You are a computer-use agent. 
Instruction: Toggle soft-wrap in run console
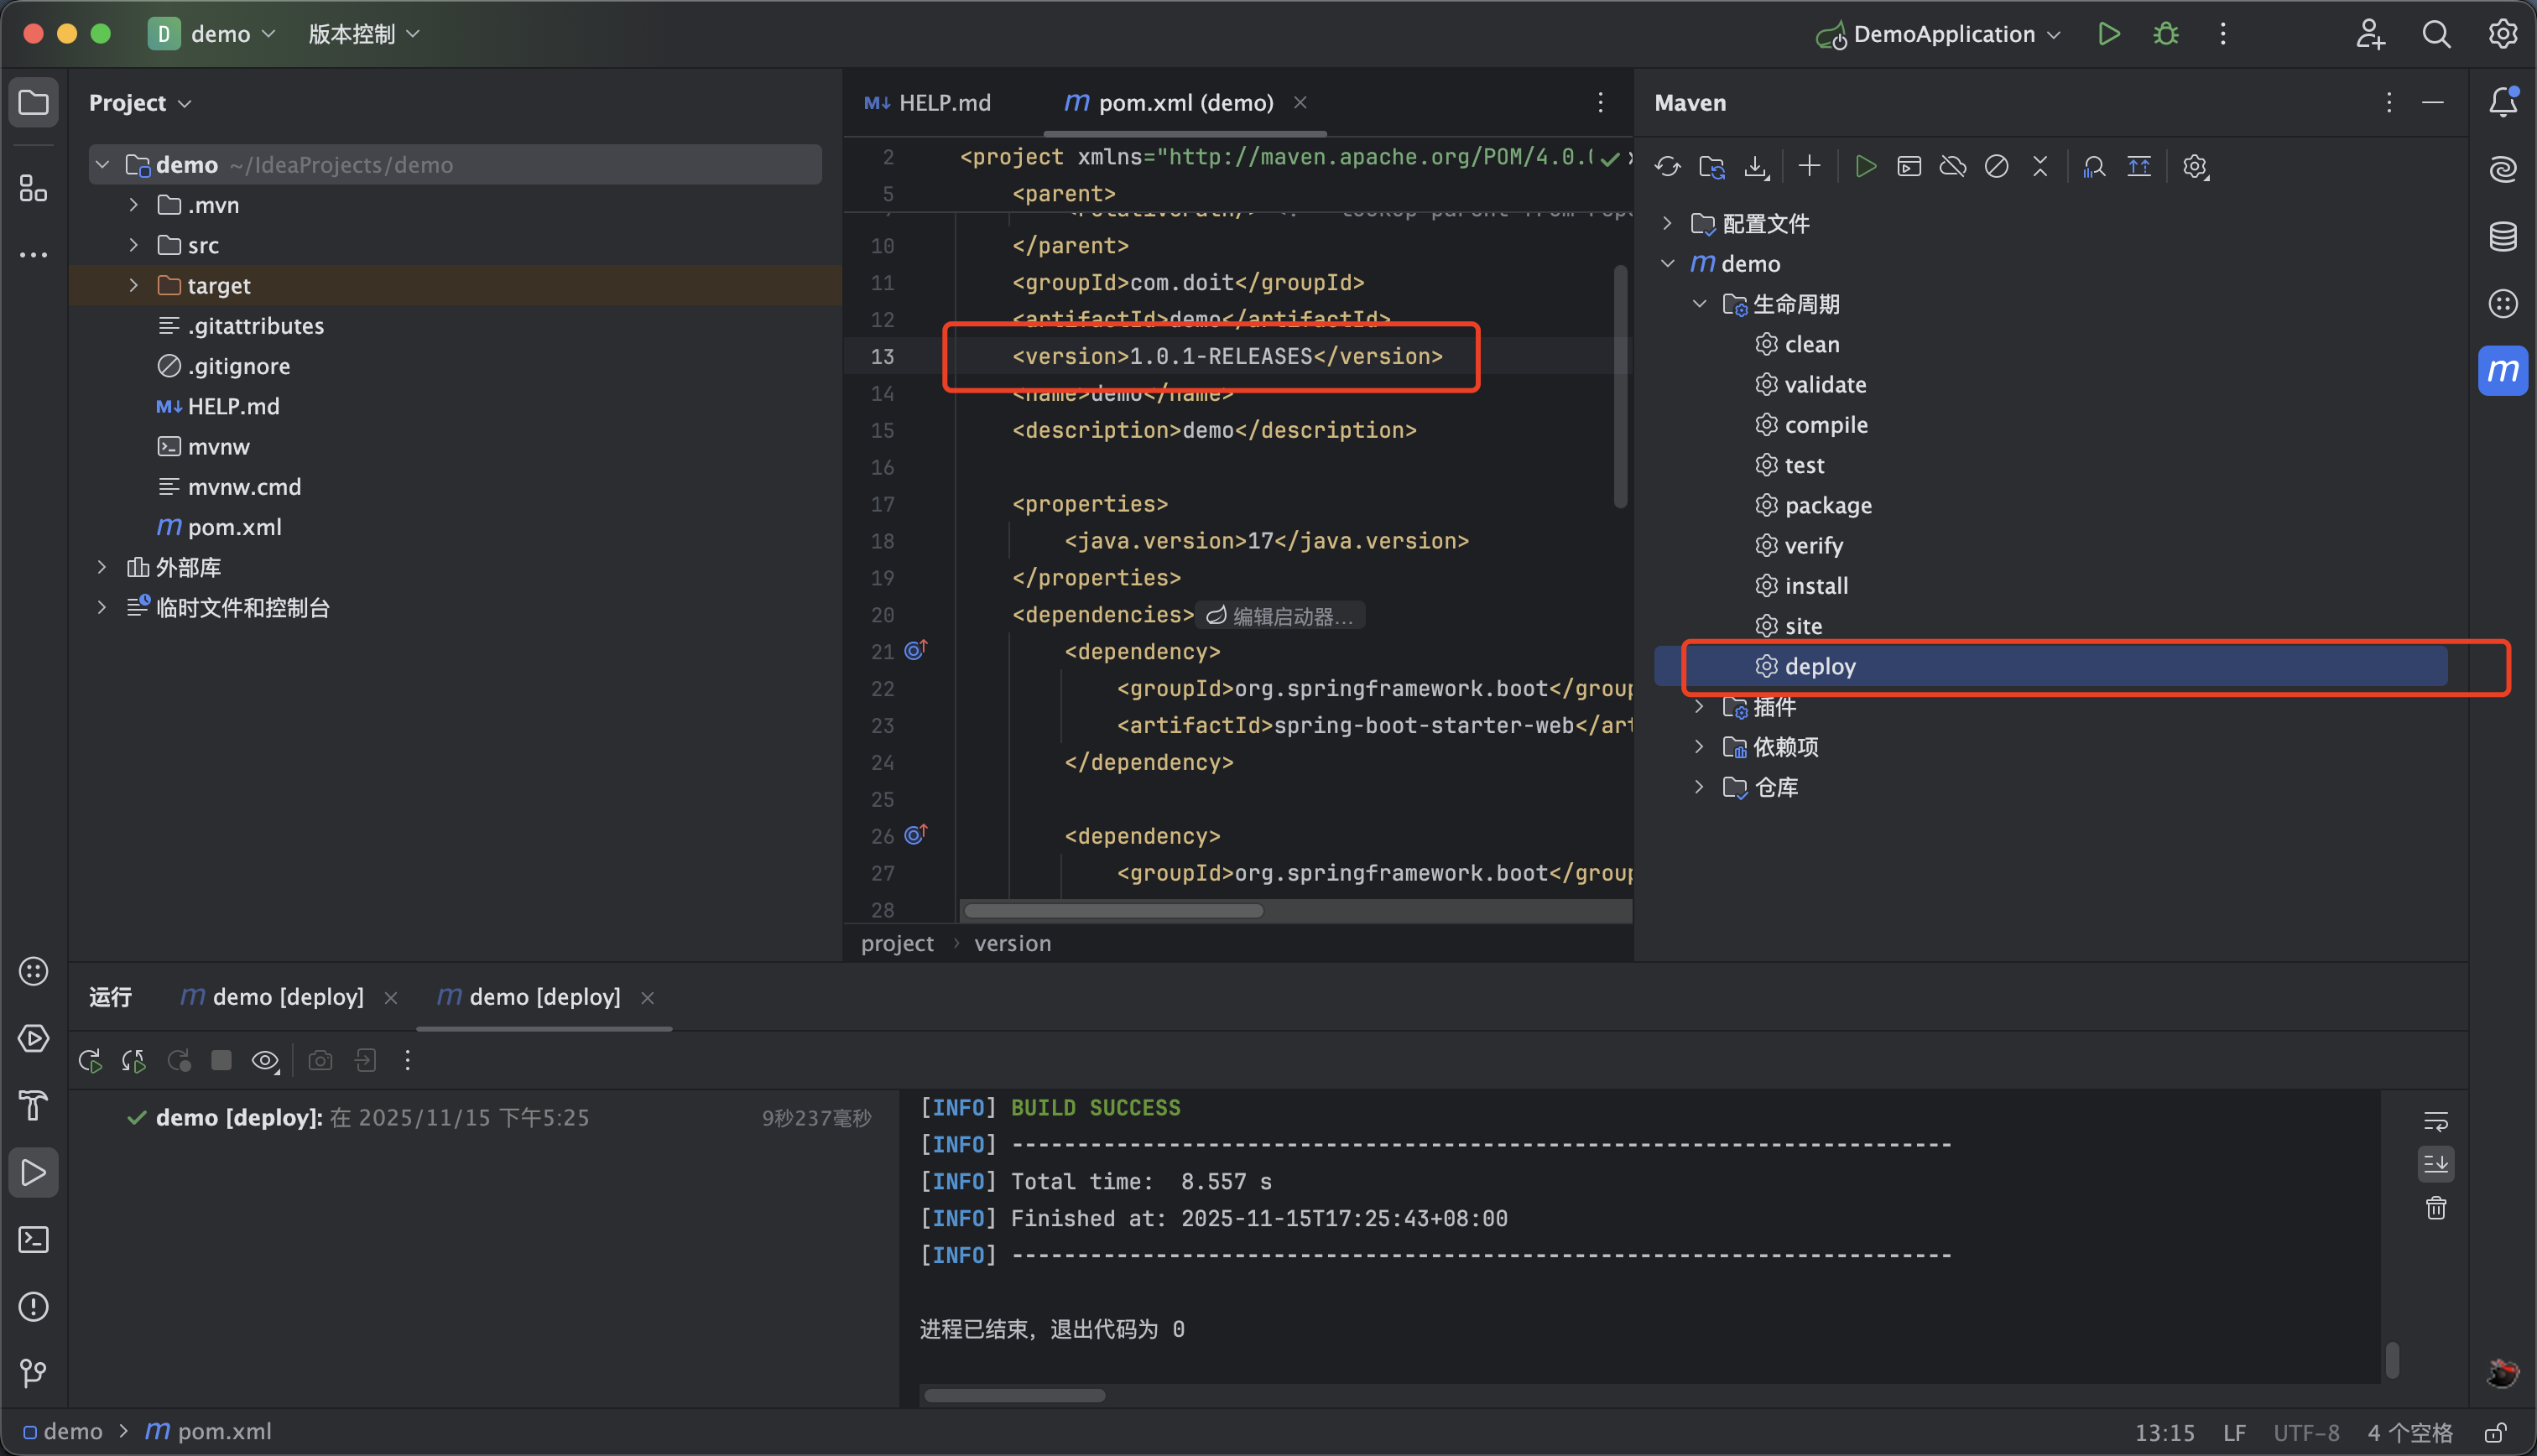tap(2435, 1121)
